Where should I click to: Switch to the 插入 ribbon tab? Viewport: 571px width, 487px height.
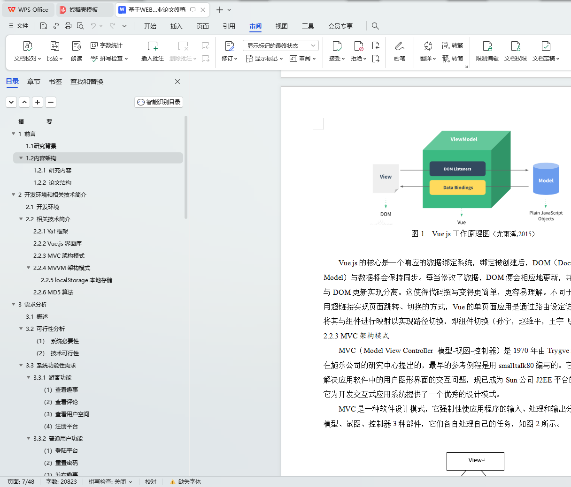tap(177, 26)
